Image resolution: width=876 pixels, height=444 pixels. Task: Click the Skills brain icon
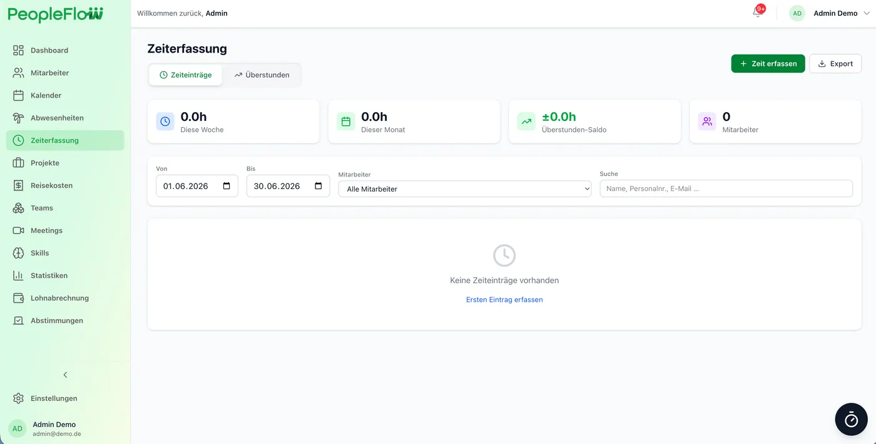click(18, 253)
